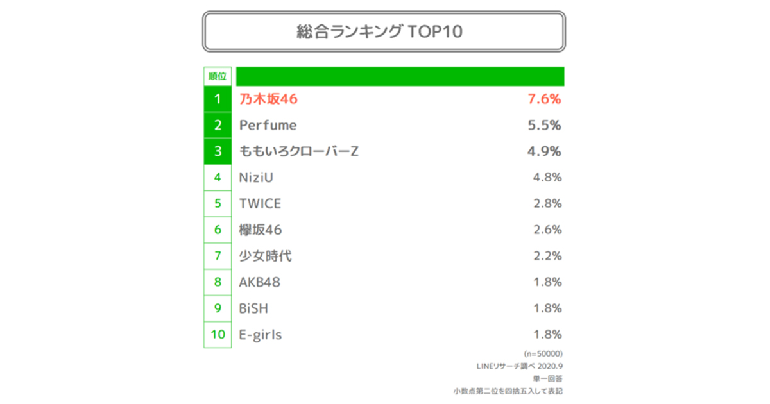Select rank 1 green number box

[x=218, y=99]
